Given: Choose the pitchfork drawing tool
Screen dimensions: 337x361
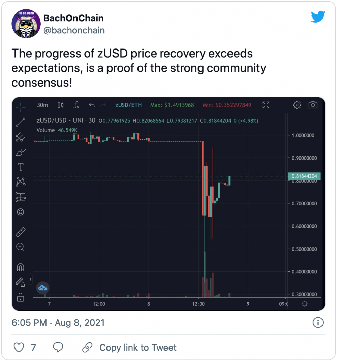Looking at the screenshot, I should tap(21, 137).
